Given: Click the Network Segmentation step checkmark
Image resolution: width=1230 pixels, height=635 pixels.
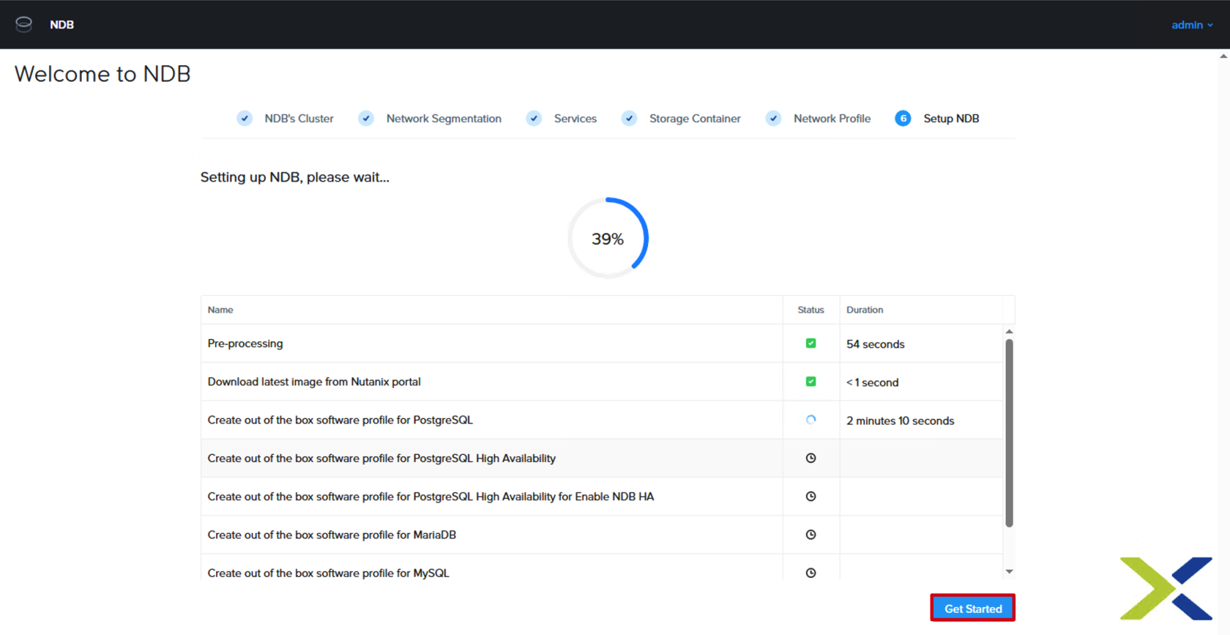Looking at the screenshot, I should pyautogui.click(x=366, y=119).
